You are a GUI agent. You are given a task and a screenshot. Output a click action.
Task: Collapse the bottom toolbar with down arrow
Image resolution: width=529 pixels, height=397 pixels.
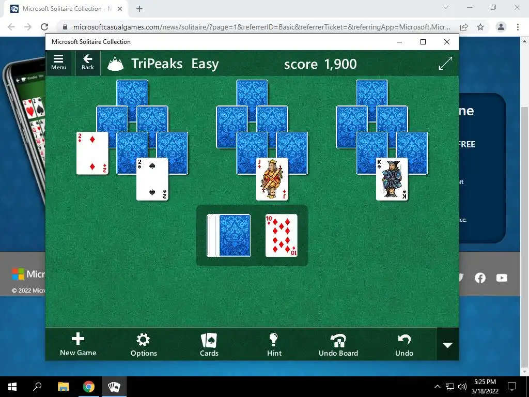click(x=448, y=345)
